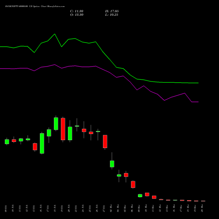Select the large red candle for 19 Feb
The height and width of the screenshot is (219, 219).
point(63,129)
